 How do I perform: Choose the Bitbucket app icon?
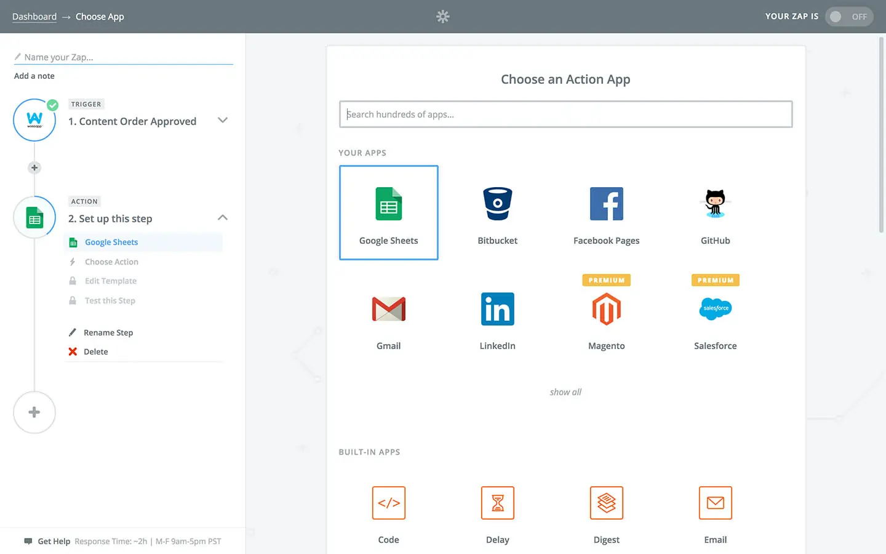pos(497,204)
